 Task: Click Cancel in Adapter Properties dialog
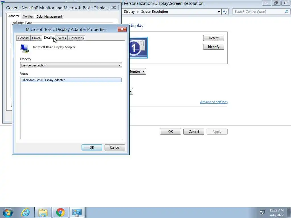pyautogui.click(x=115, y=148)
